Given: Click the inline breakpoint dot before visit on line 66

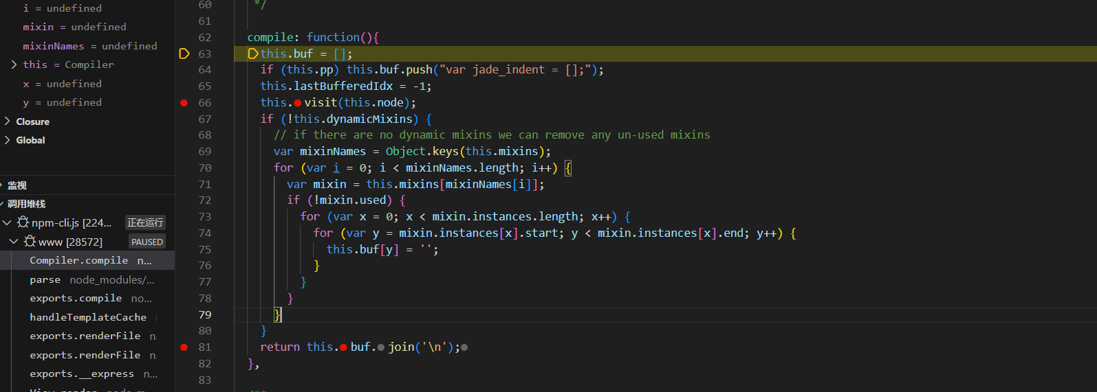Looking at the screenshot, I should [297, 103].
